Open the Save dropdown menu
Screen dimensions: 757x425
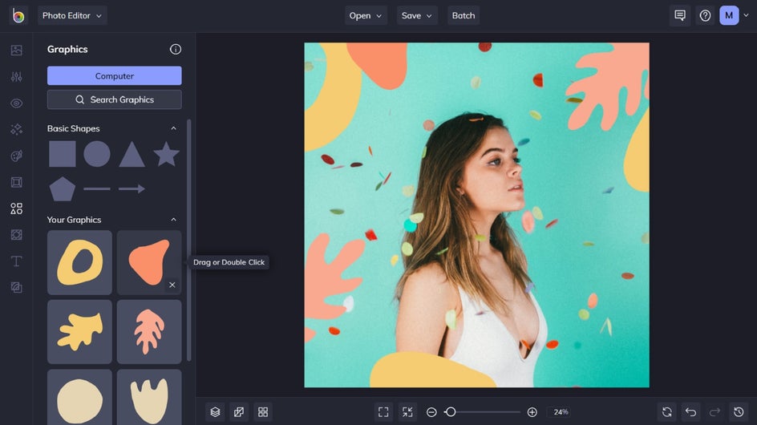pos(417,15)
